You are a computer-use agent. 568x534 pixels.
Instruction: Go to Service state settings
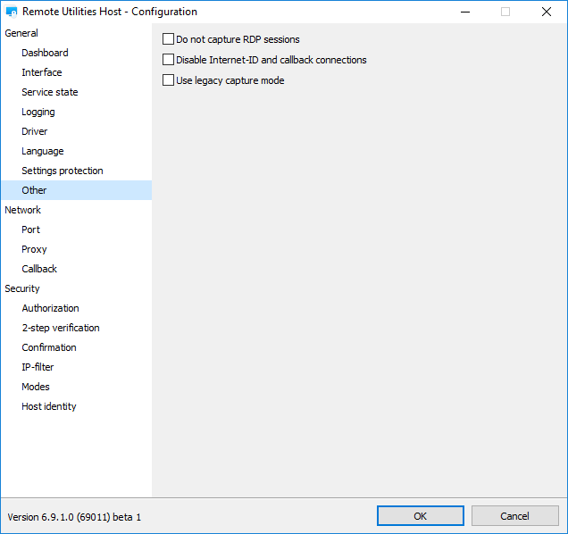(50, 92)
